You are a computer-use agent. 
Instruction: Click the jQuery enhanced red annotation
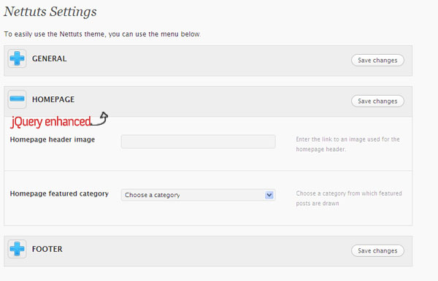tap(51, 122)
